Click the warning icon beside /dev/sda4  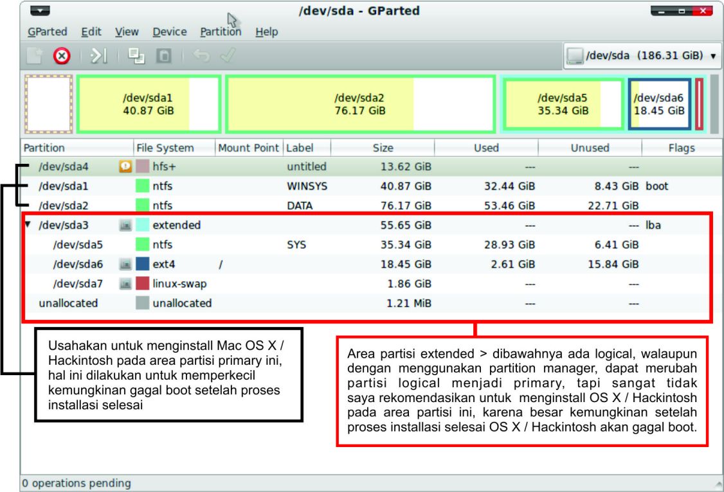click(125, 166)
